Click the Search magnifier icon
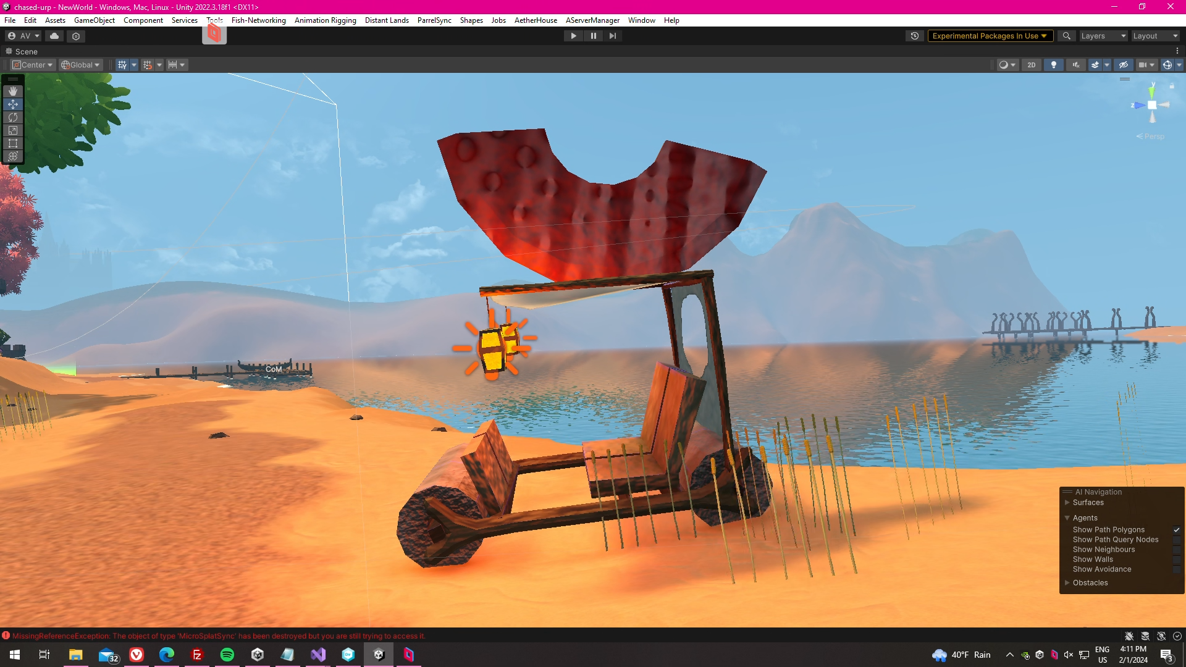The width and height of the screenshot is (1186, 667). 1066,36
